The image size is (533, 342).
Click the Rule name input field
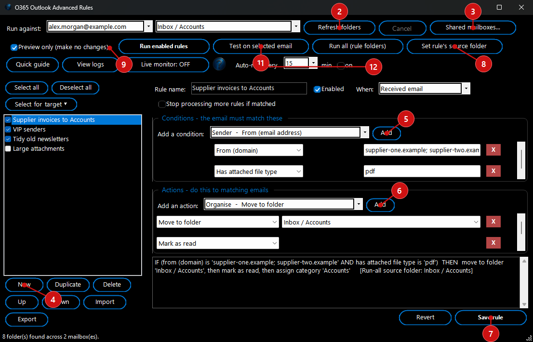point(249,88)
